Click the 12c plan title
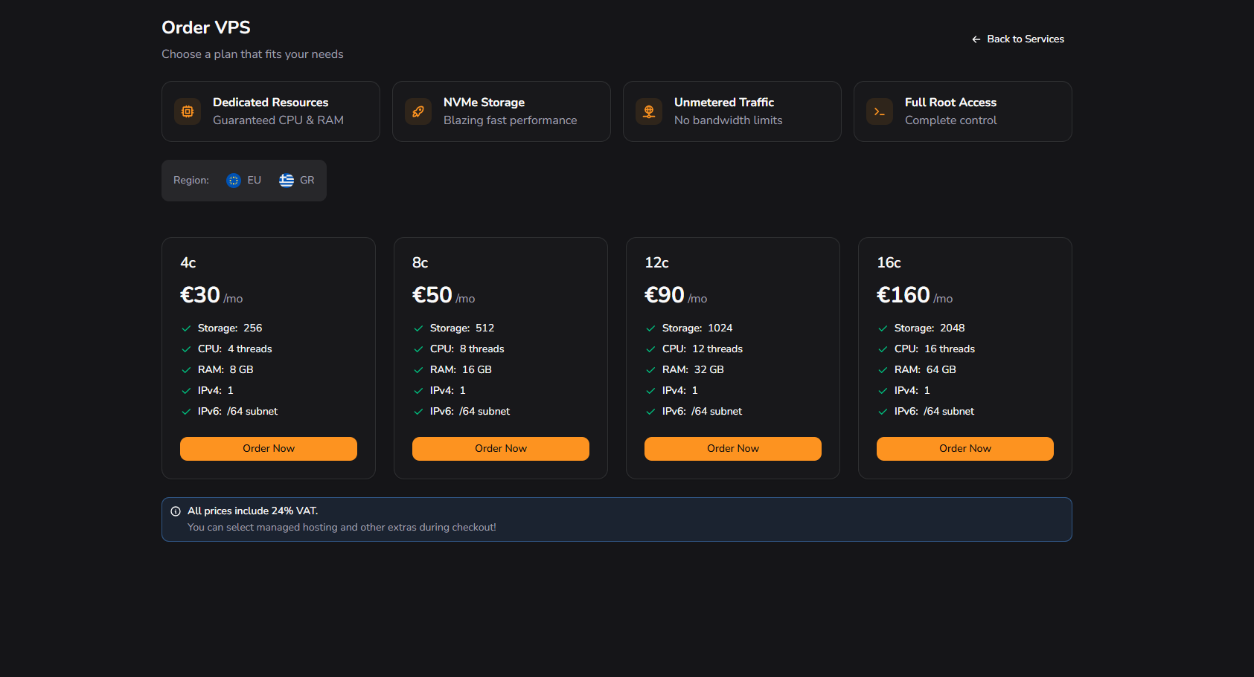Viewport: 1254px width, 677px height. pyautogui.click(x=656, y=262)
